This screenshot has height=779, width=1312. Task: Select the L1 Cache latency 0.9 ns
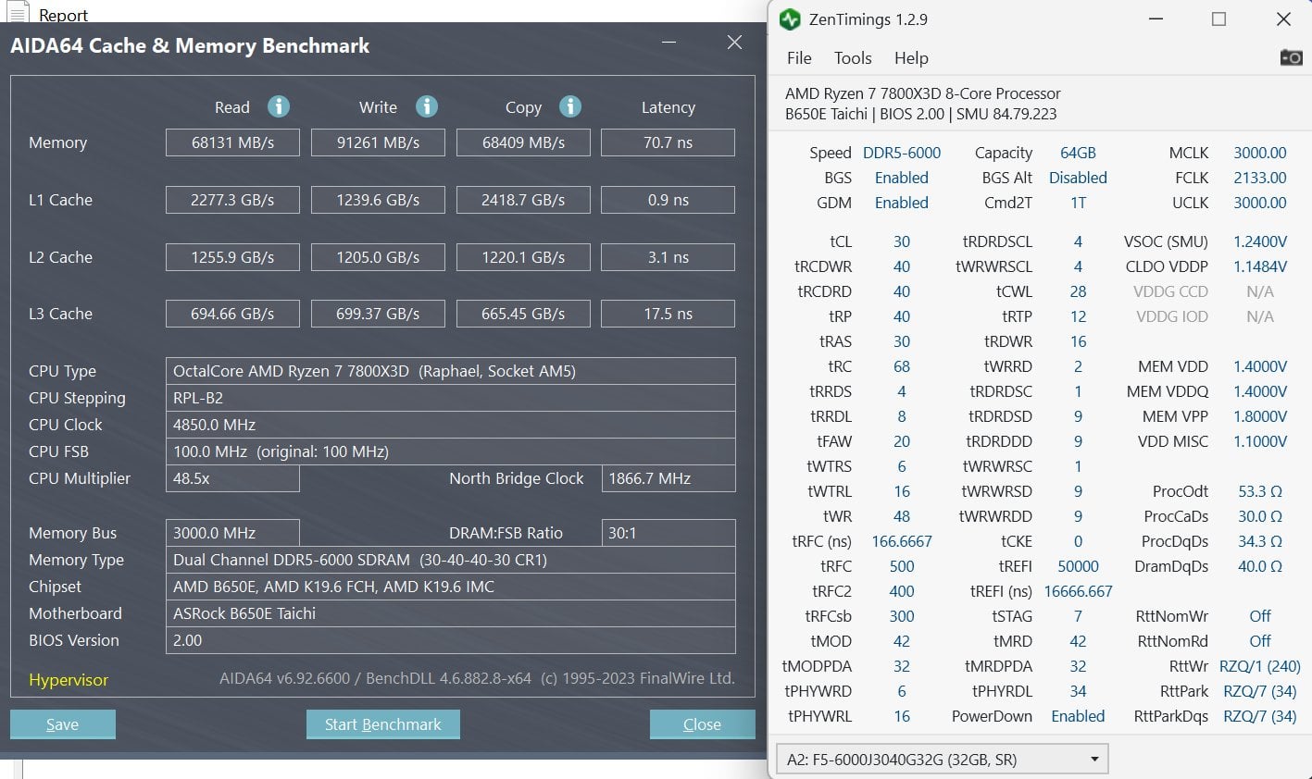[x=668, y=200]
